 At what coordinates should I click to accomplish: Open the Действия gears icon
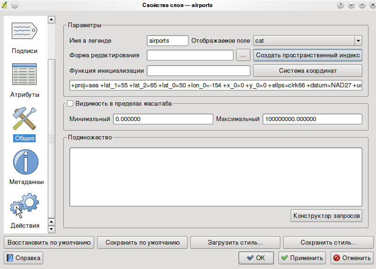25,206
